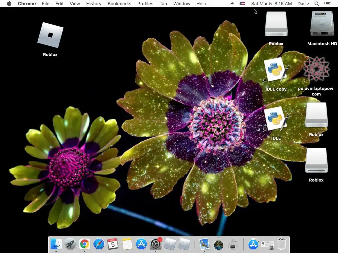Select the polovnilaptopovi.com desktop icon
This screenshot has height=253, width=338.
tap(316, 69)
